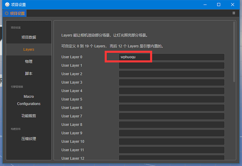Viewport: 242px width, 166px height.
Task: Click the User Layer 5 input field
Action: [x=172, y=99]
